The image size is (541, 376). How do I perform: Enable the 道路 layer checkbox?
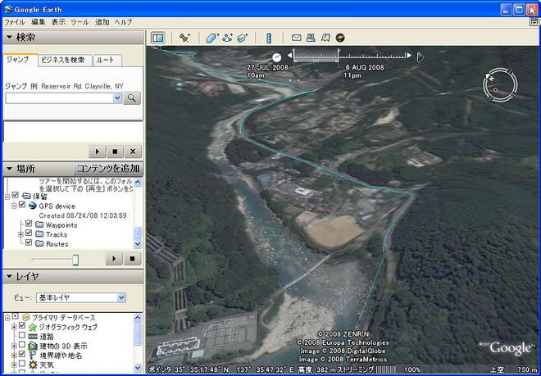[x=22, y=337]
